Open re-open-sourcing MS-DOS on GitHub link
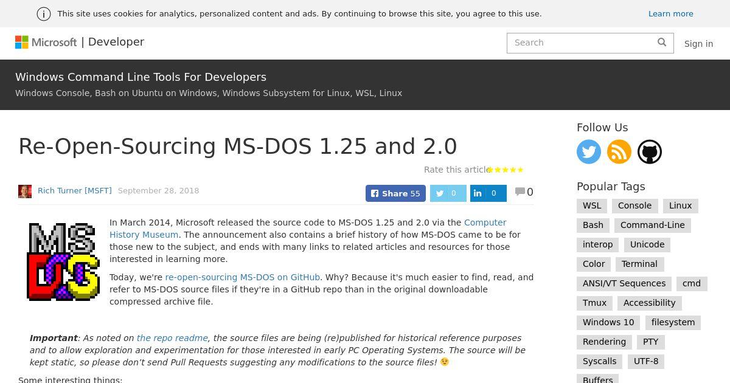This screenshot has width=730, height=383. [x=242, y=277]
